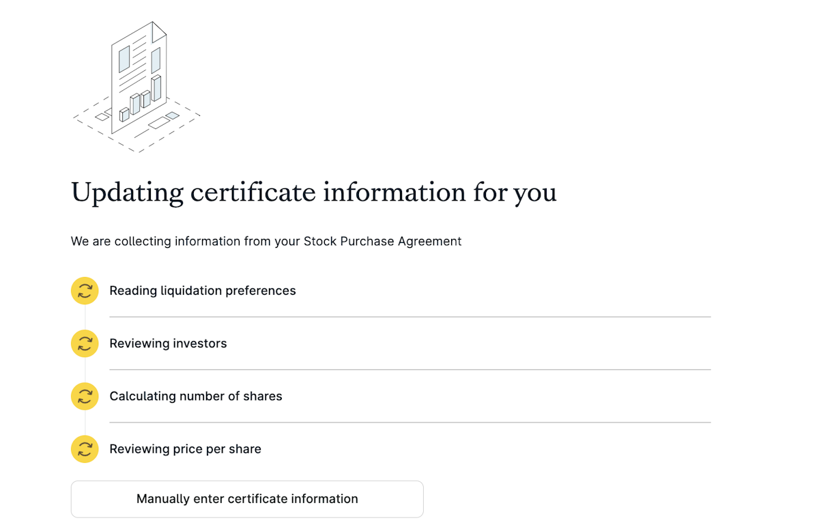Click the spinner icon beside Reviewing price per share

coord(84,448)
